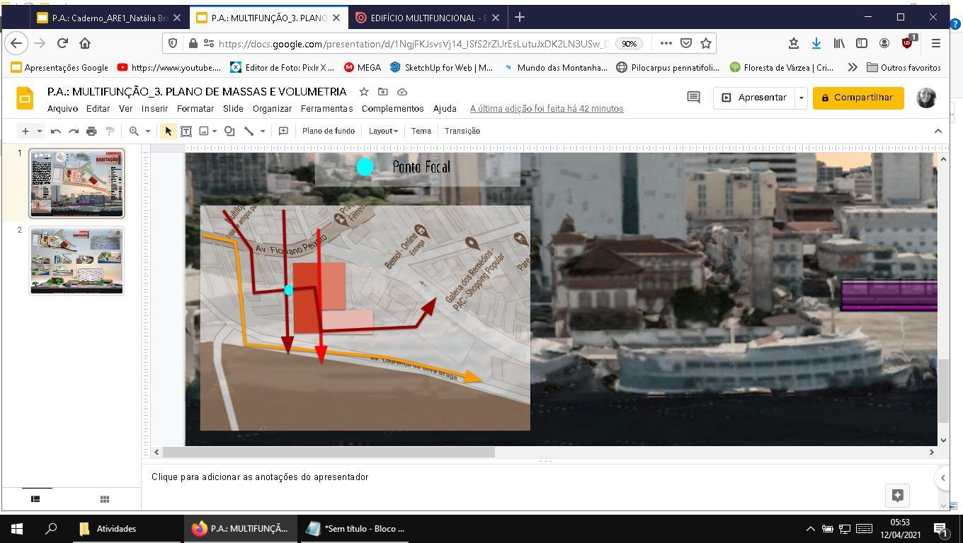963x543 pixels.
Task: Open the last edit history link
Action: coord(547,109)
